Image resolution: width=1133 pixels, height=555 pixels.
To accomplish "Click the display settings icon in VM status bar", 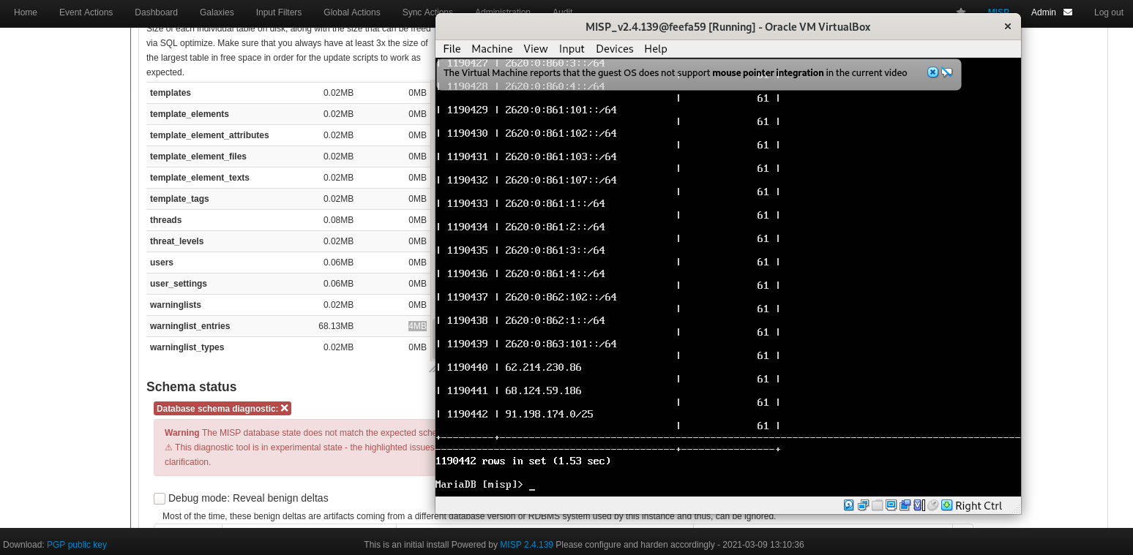I will click(891, 505).
